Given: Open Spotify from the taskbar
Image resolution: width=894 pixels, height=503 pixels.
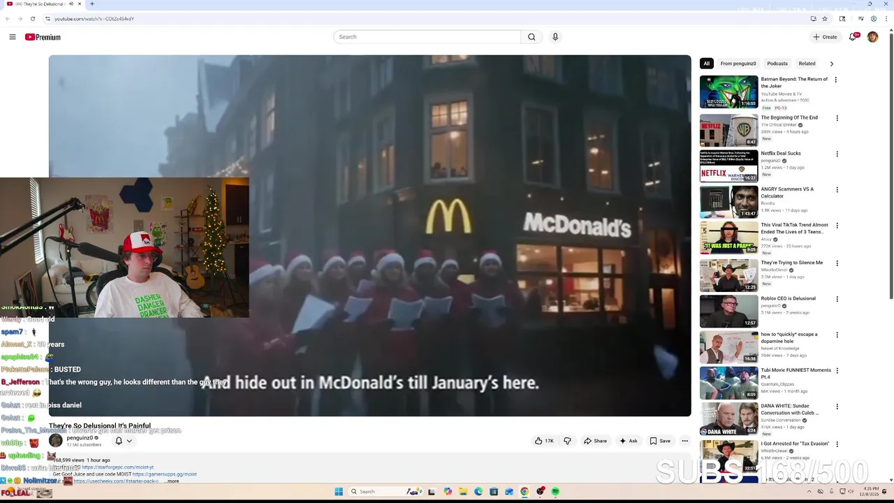Looking at the screenshot, I should (555, 492).
